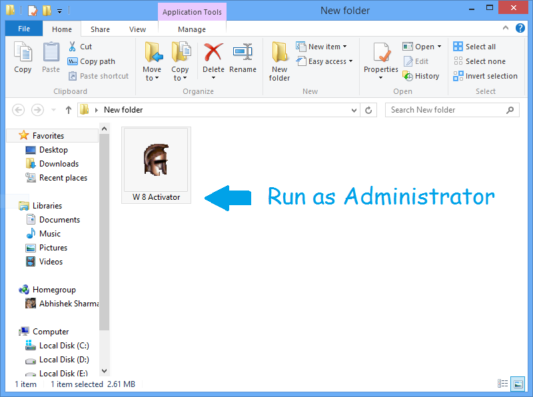Open the Videos library
Image resolution: width=533 pixels, height=397 pixels.
[x=51, y=262]
